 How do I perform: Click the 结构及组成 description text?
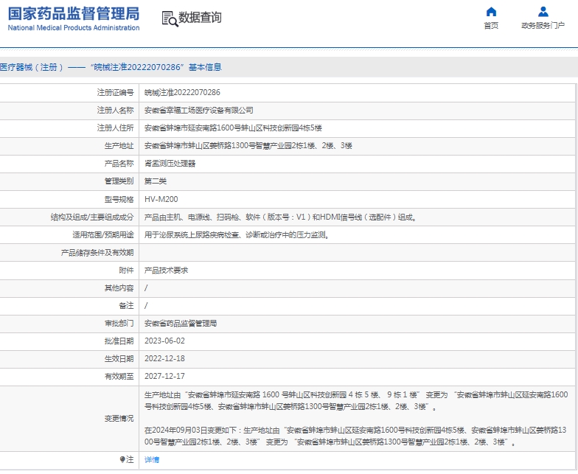point(280,217)
